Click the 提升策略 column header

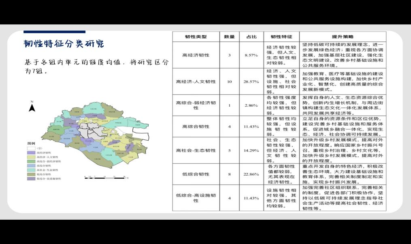[343, 36]
